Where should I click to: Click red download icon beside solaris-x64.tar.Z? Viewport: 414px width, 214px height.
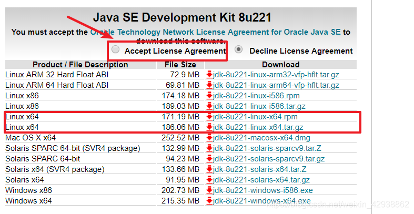209,169
